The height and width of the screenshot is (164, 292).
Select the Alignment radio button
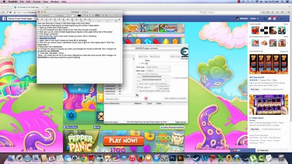click(157, 86)
